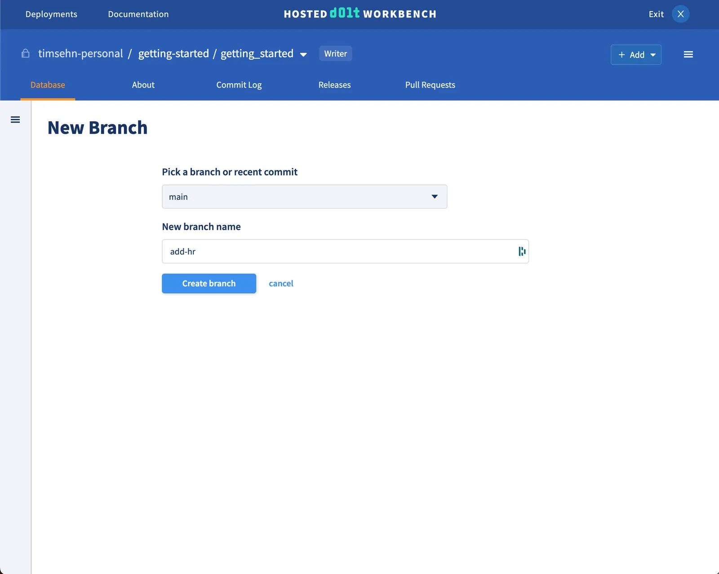
Task: Click the sidebar hamburger icon on the left
Action: click(15, 119)
